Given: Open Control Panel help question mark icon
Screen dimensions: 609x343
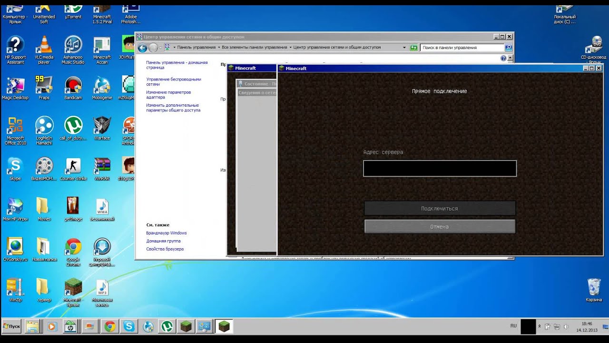Looking at the screenshot, I should [x=503, y=58].
